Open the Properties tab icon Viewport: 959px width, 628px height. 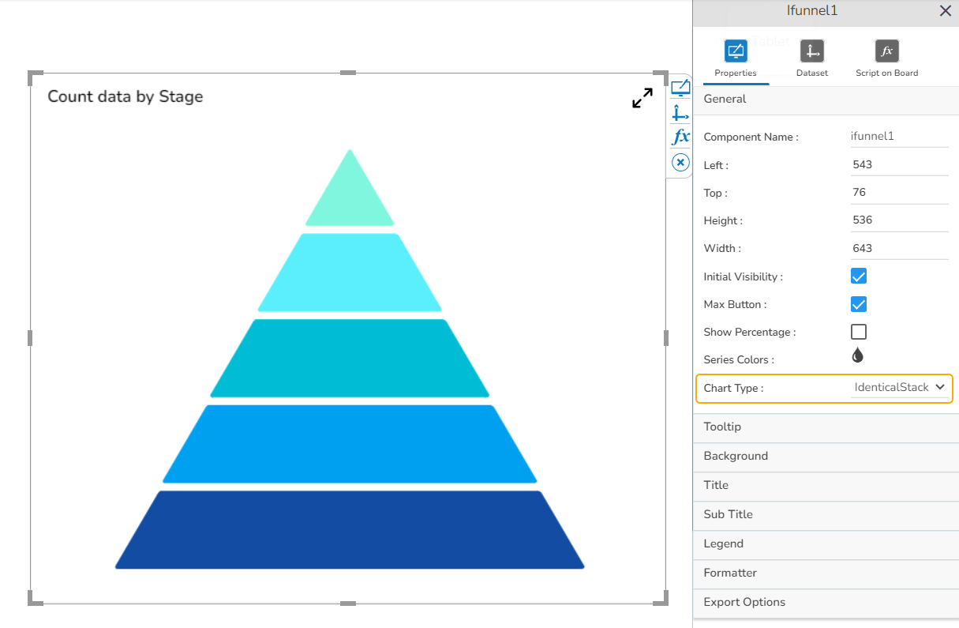736,51
